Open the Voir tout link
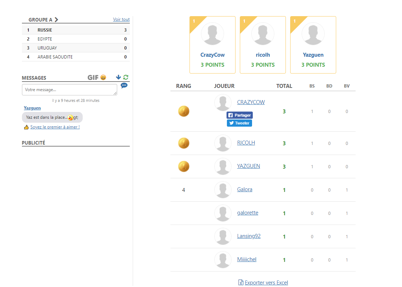This screenshot has height=287, width=402. tap(121, 19)
